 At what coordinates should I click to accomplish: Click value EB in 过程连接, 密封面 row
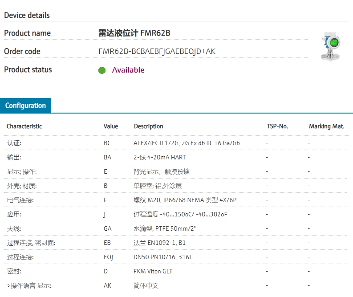107,243
